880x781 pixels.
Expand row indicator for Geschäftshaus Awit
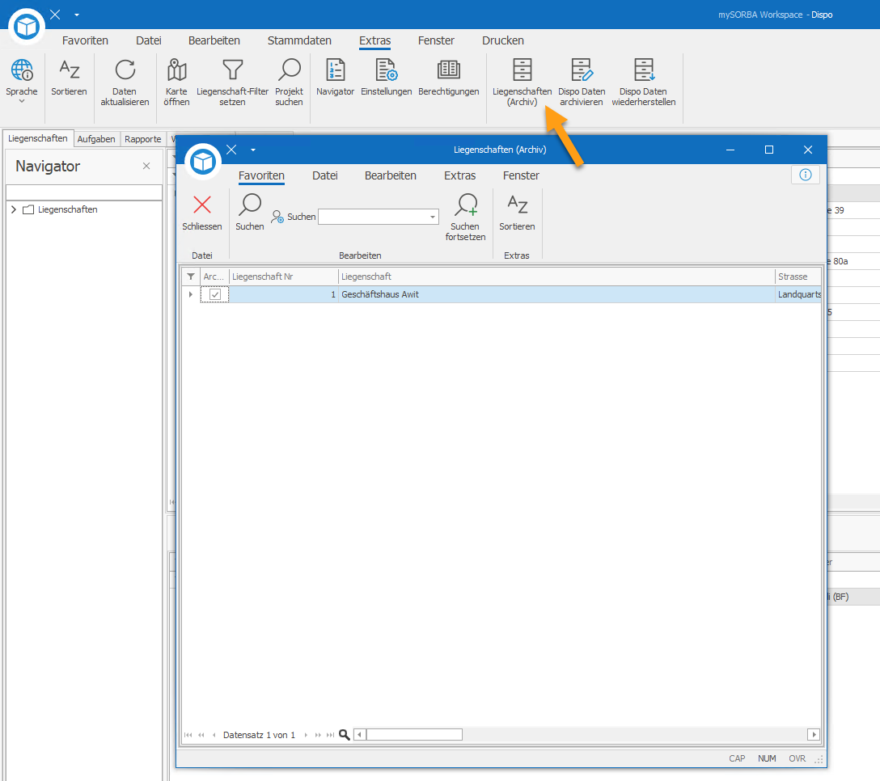click(x=191, y=294)
